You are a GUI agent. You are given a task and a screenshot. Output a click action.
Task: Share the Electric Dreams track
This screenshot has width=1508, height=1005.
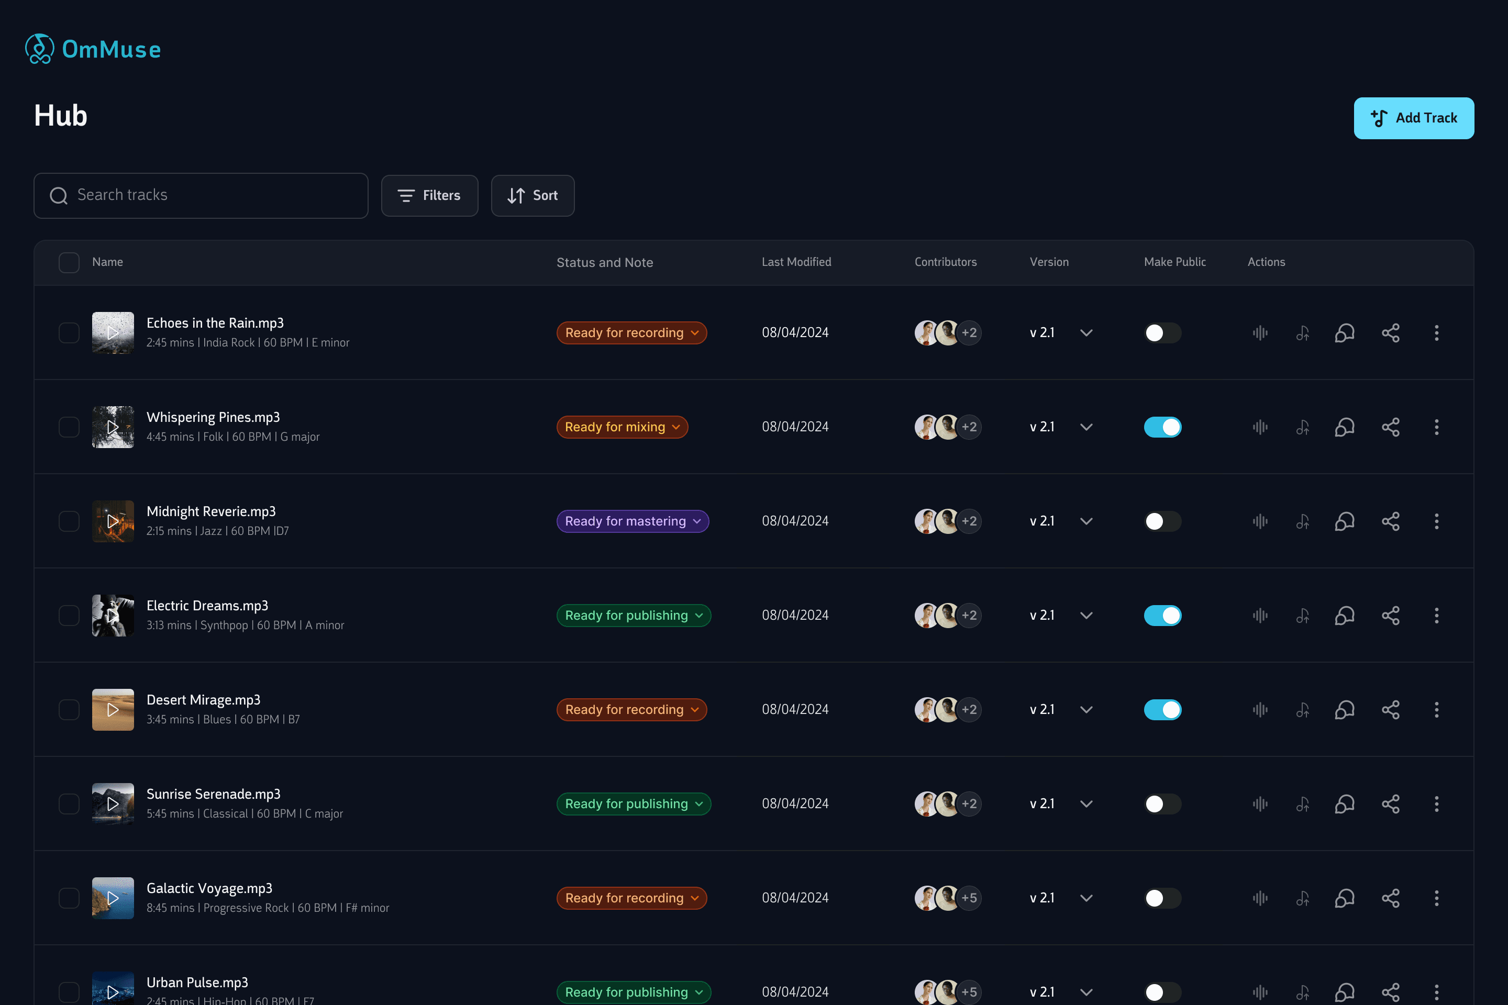[1390, 616]
